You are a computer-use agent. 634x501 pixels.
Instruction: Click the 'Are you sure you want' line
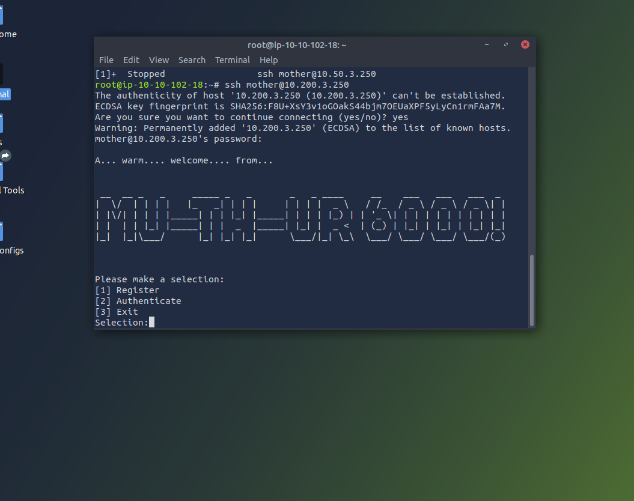252,117
